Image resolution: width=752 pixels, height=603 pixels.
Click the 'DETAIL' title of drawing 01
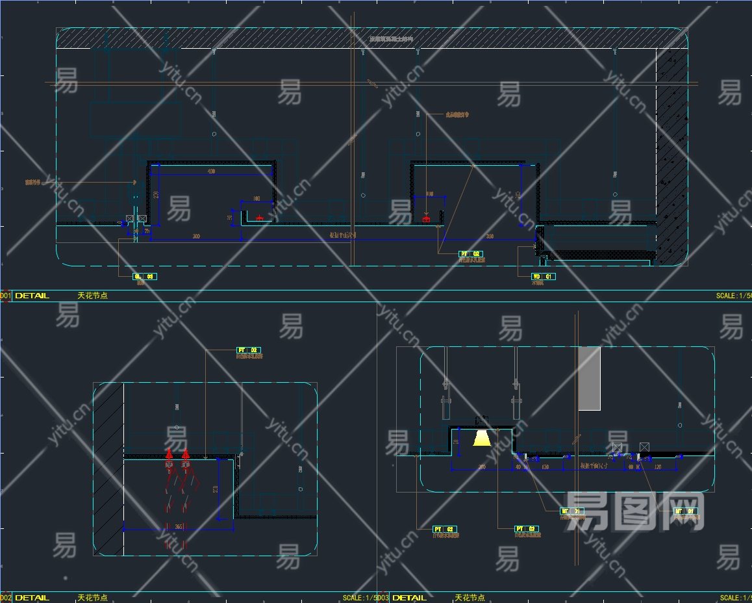pyautogui.click(x=32, y=296)
